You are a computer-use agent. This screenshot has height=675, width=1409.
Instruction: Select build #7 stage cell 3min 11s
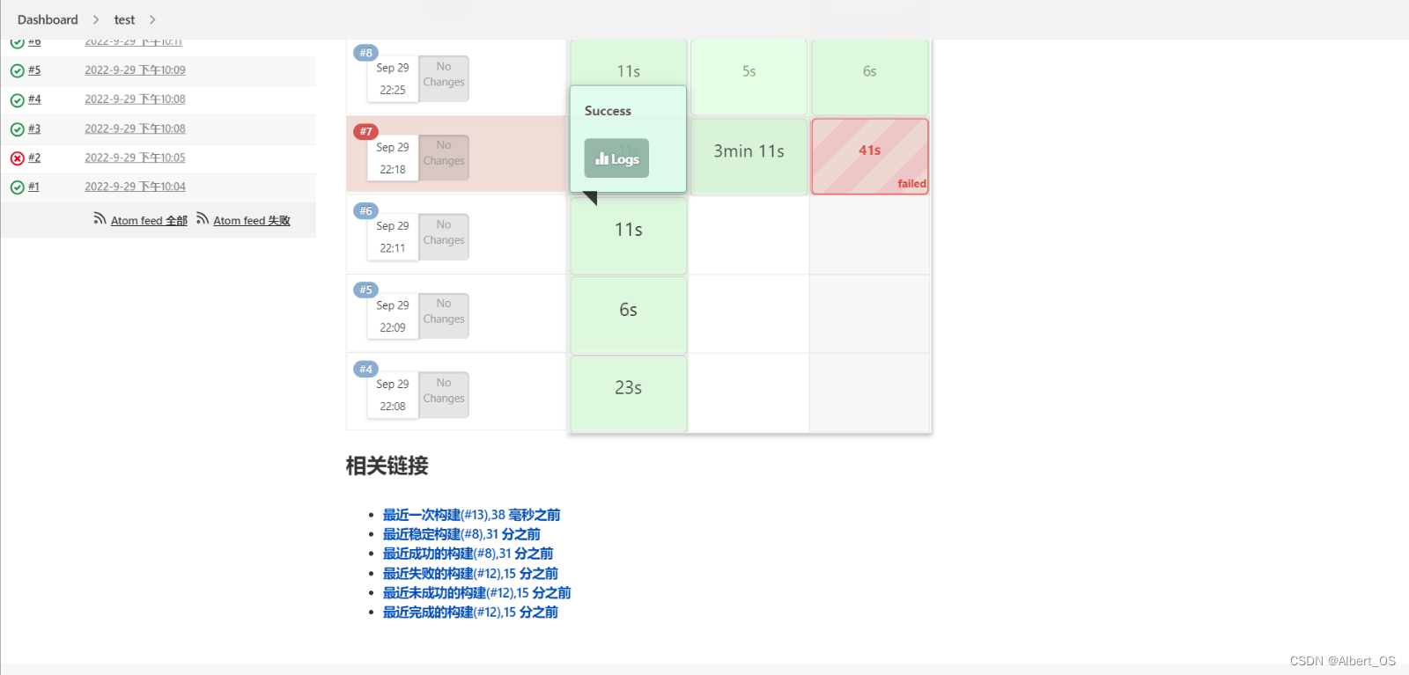pos(749,156)
